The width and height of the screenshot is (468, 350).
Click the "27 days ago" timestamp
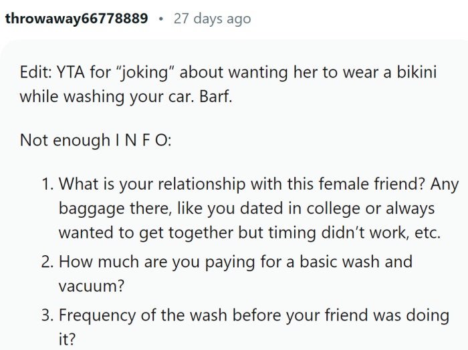pos(212,18)
